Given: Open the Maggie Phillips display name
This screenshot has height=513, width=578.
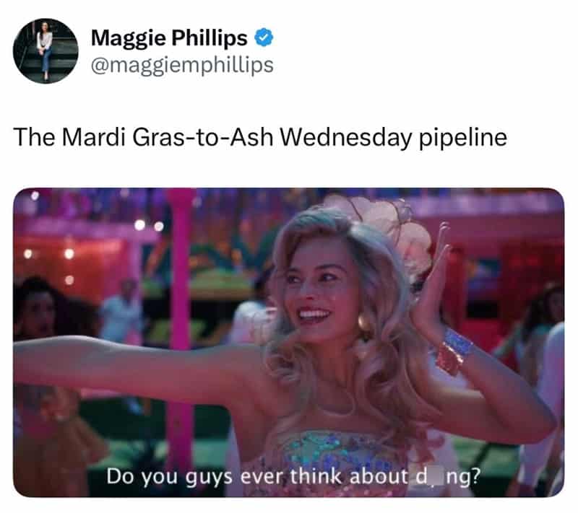Looking at the screenshot, I should (x=169, y=38).
